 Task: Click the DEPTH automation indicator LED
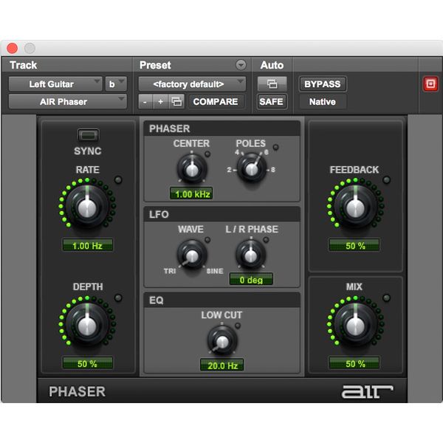coord(118,298)
